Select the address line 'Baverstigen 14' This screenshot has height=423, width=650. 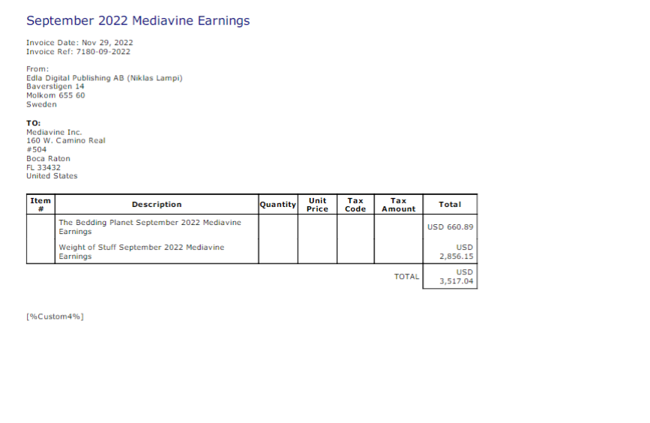click(55, 87)
